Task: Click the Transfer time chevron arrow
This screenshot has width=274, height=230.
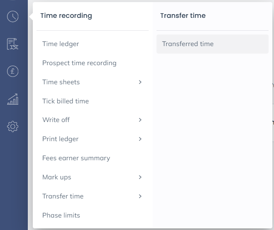Action: [x=140, y=196]
